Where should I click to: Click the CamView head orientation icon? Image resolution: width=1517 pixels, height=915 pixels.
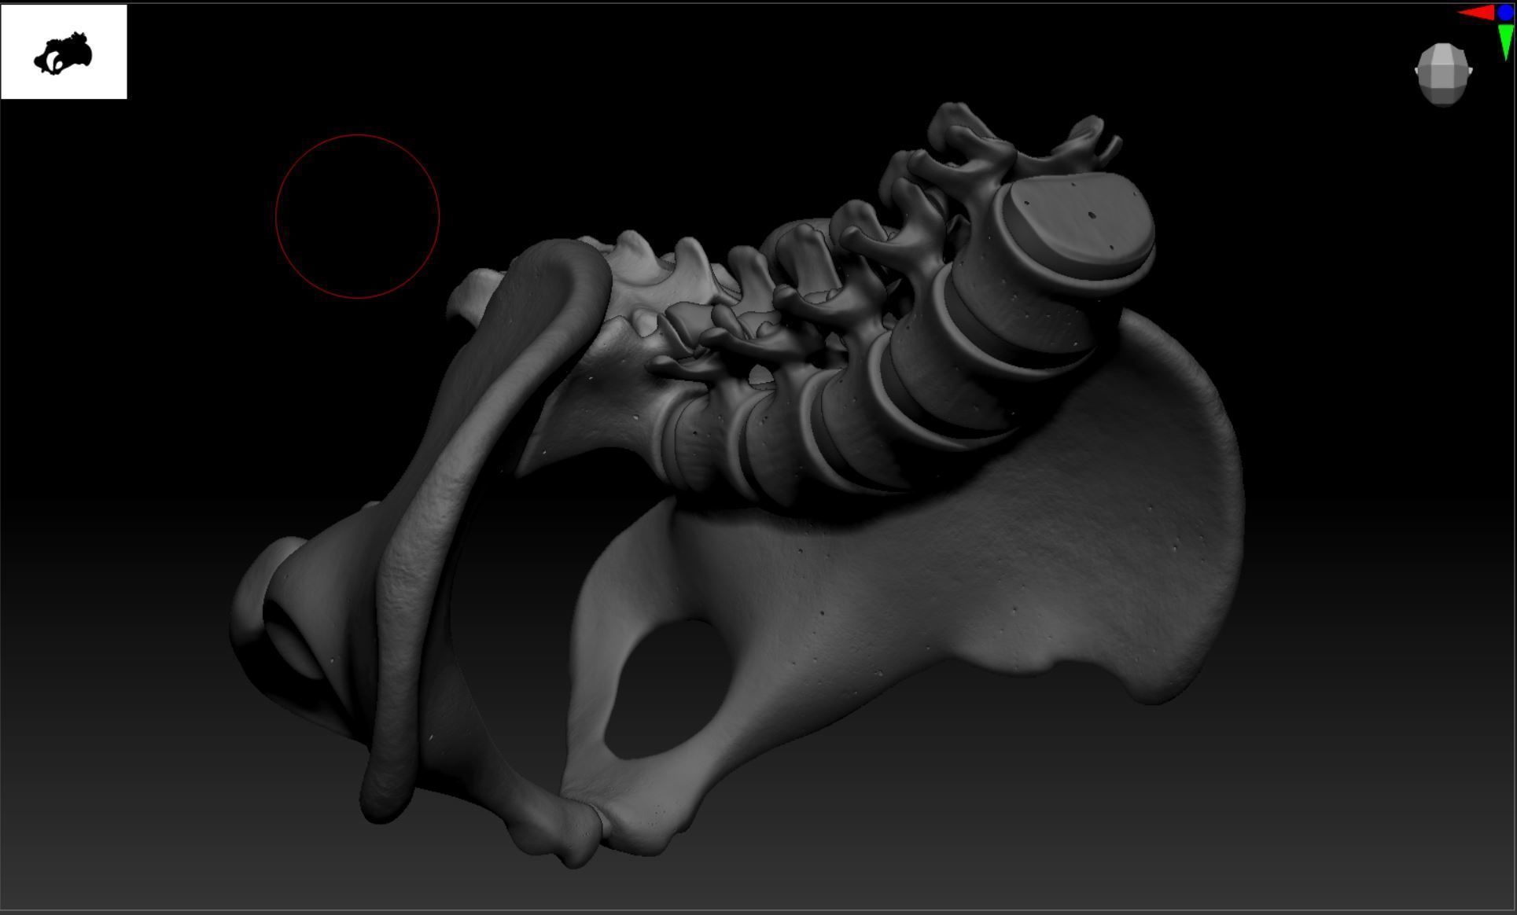point(1443,74)
